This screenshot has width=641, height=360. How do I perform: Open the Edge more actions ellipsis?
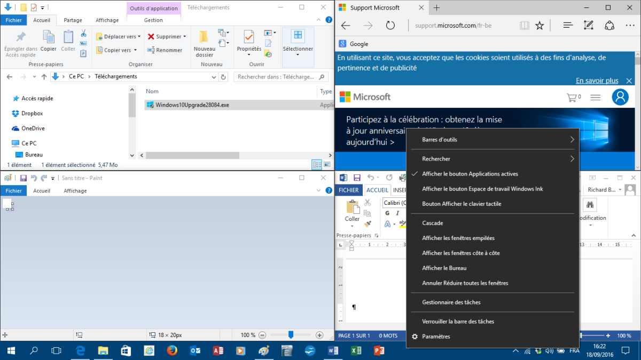tap(630, 25)
